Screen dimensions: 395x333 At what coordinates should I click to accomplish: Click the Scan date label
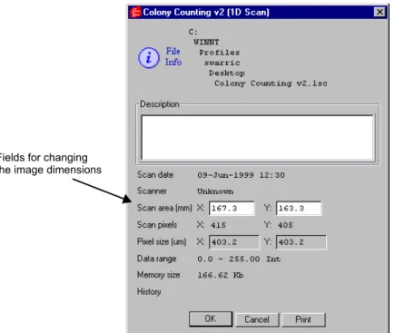point(155,175)
